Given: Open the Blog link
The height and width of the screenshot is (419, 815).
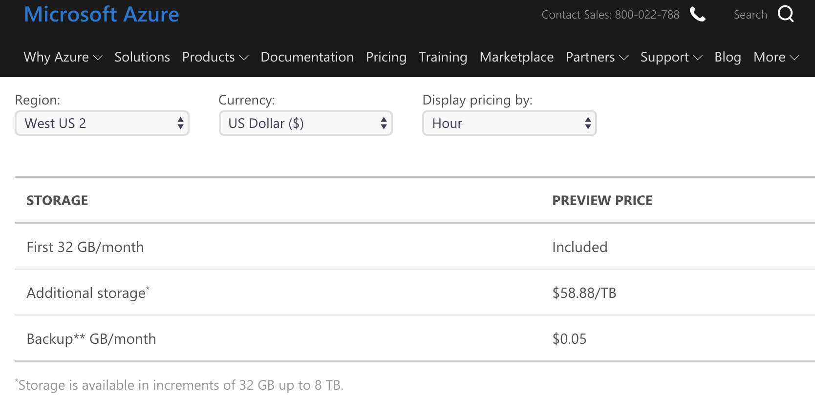Looking at the screenshot, I should coord(728,57).
